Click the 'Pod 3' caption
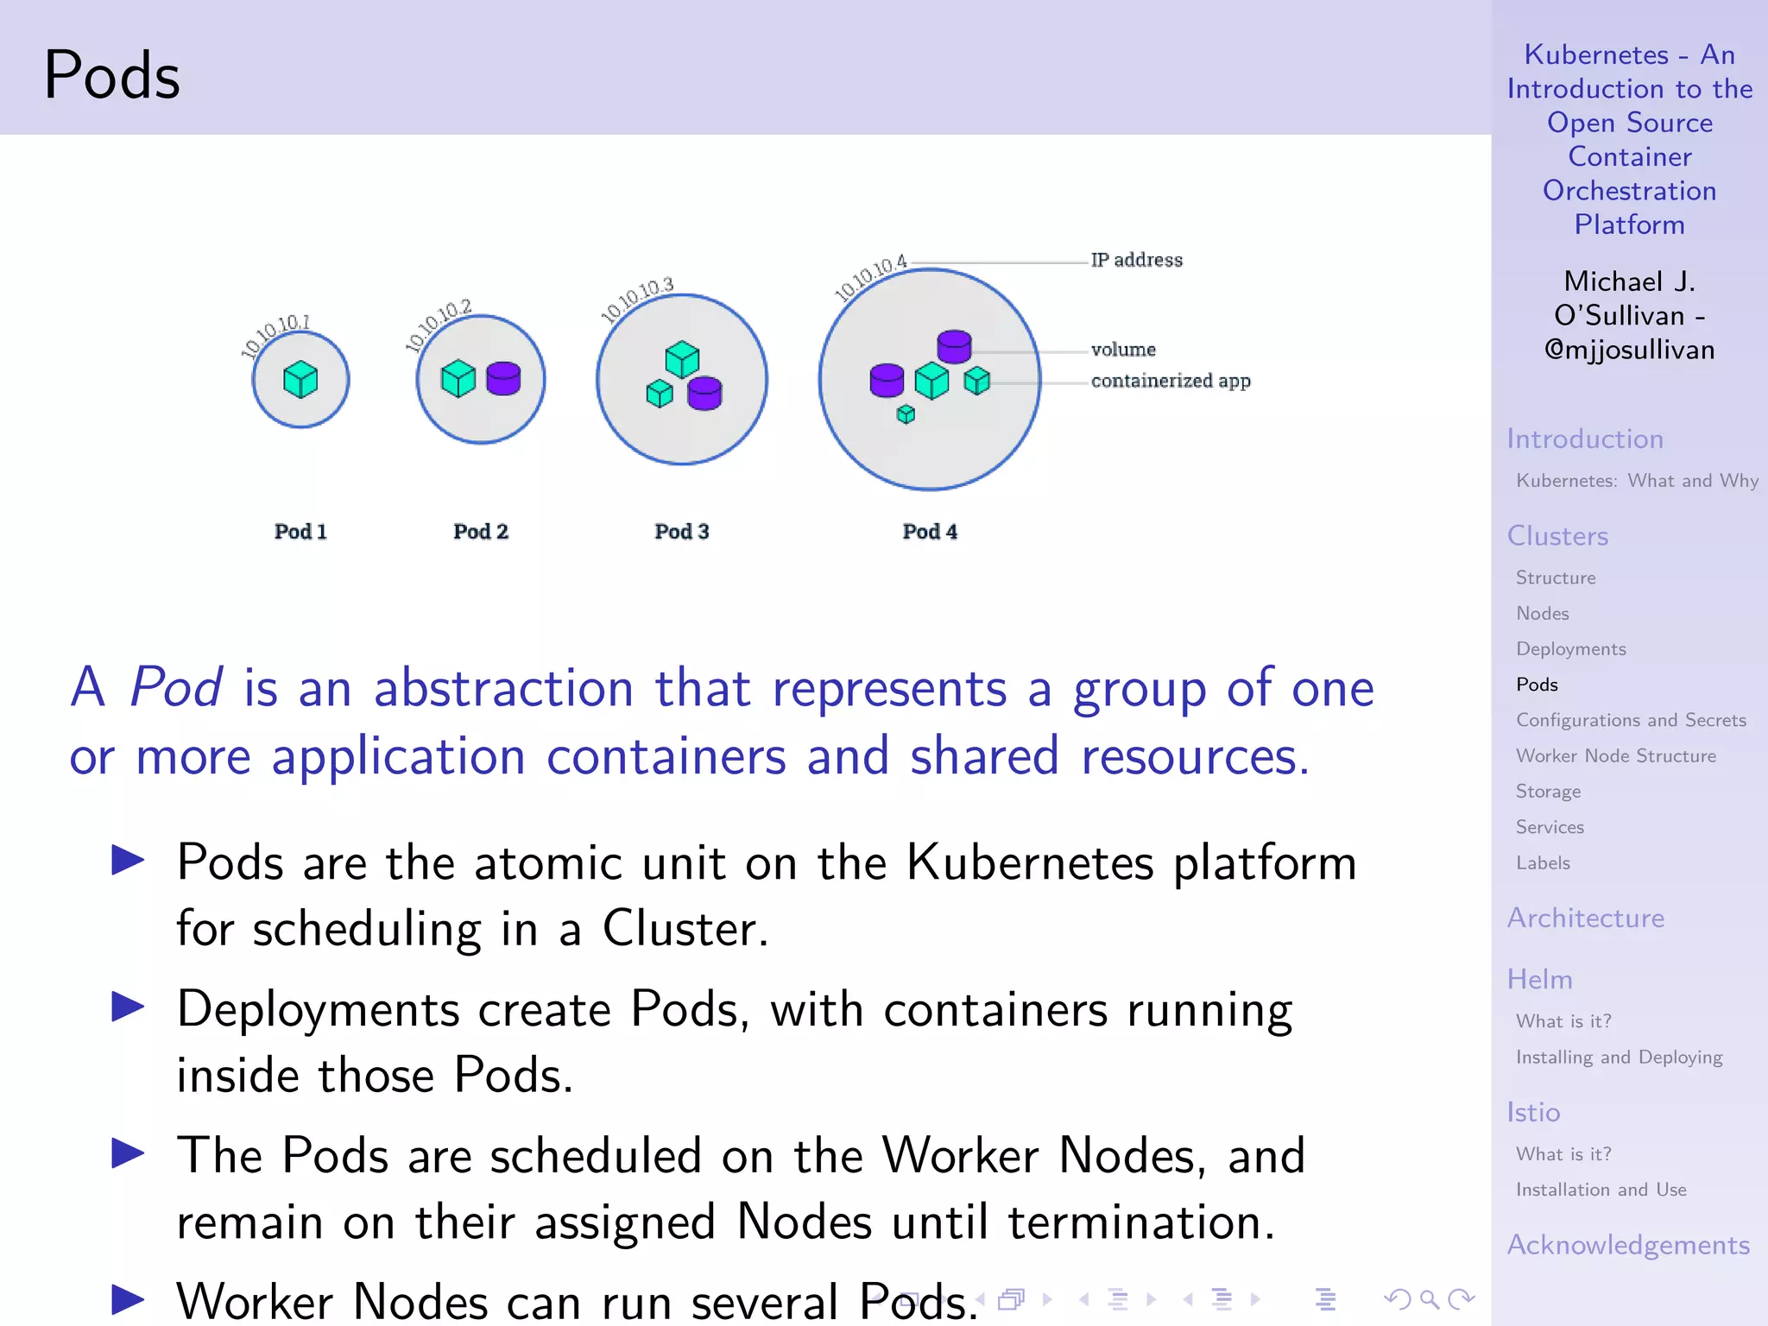The image size is (1768, 1326). 682,532
